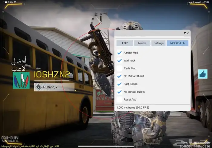Switch to the ESP tab
Screen dimensions: 212x148
pyautogui.click(x=125, y=43)
